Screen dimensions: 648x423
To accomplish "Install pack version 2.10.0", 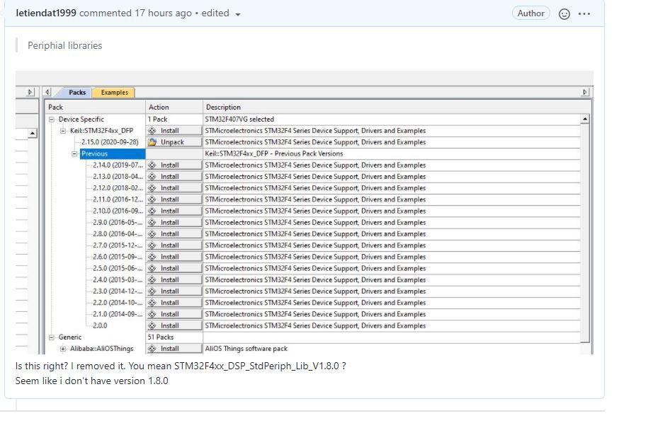I will pos(174,211).
